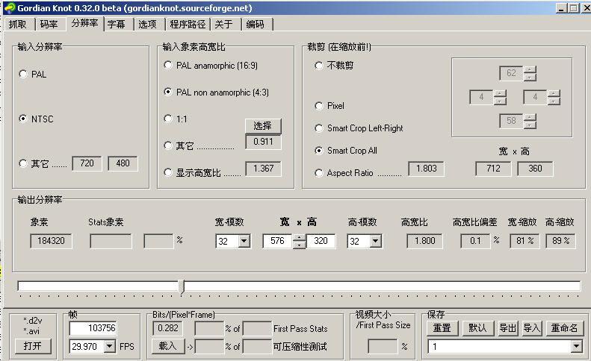Click cropped height field 360

(535, 169)
